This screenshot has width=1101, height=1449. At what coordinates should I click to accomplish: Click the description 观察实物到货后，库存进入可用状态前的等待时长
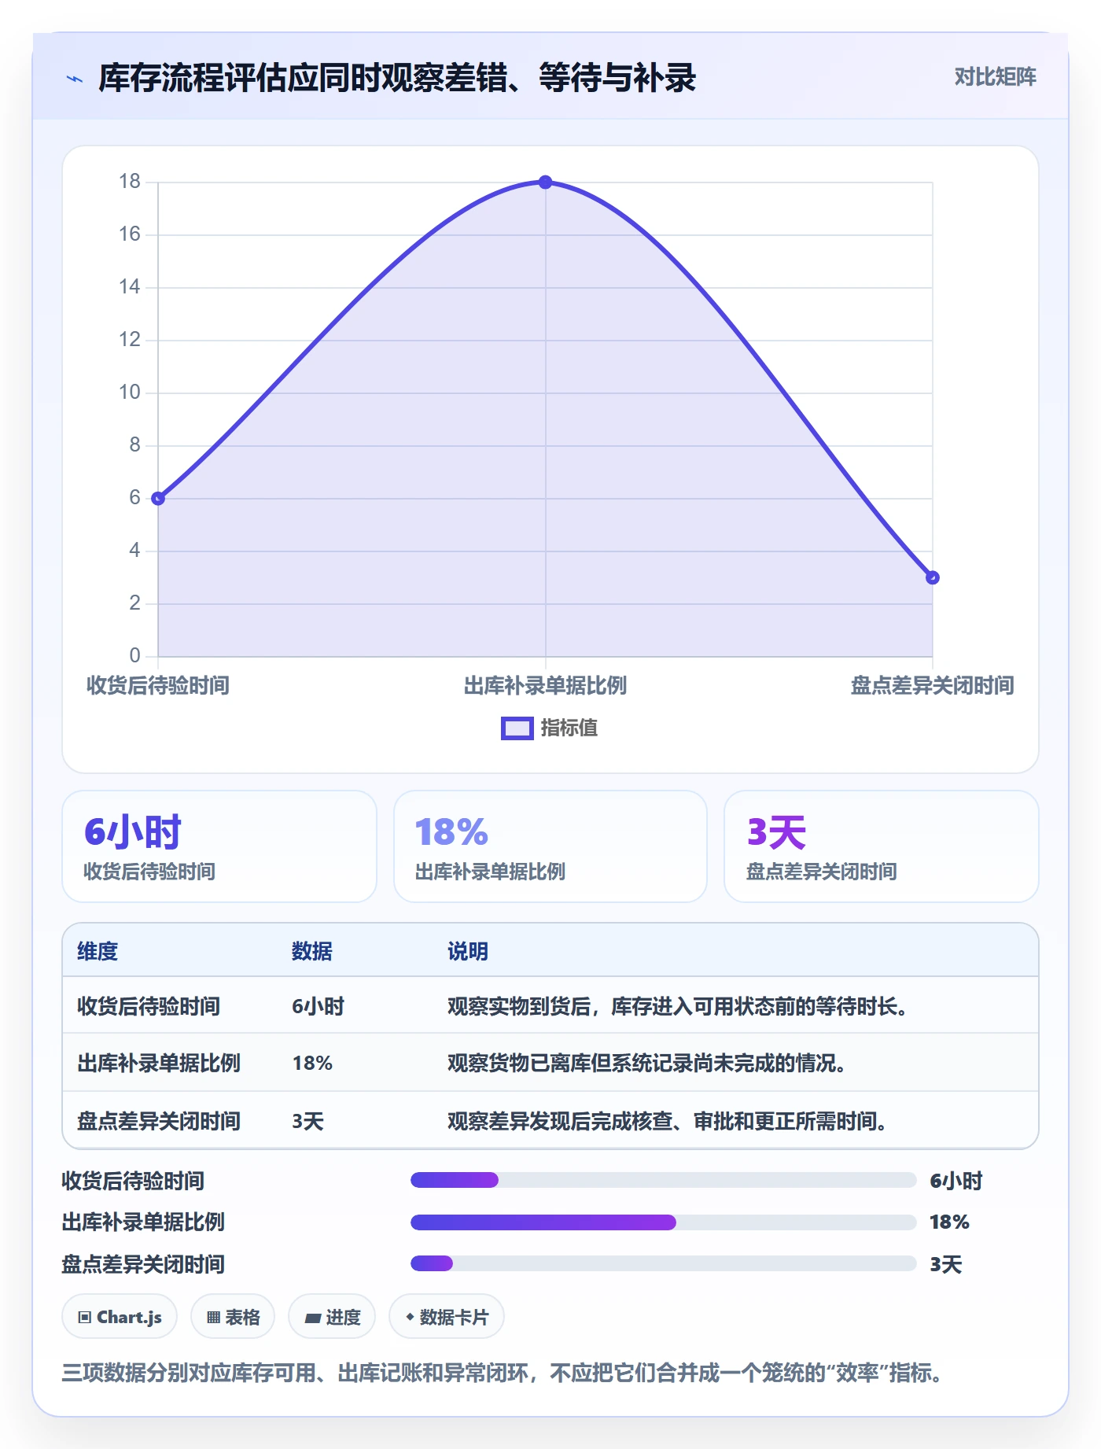(x=678, y=1006)
